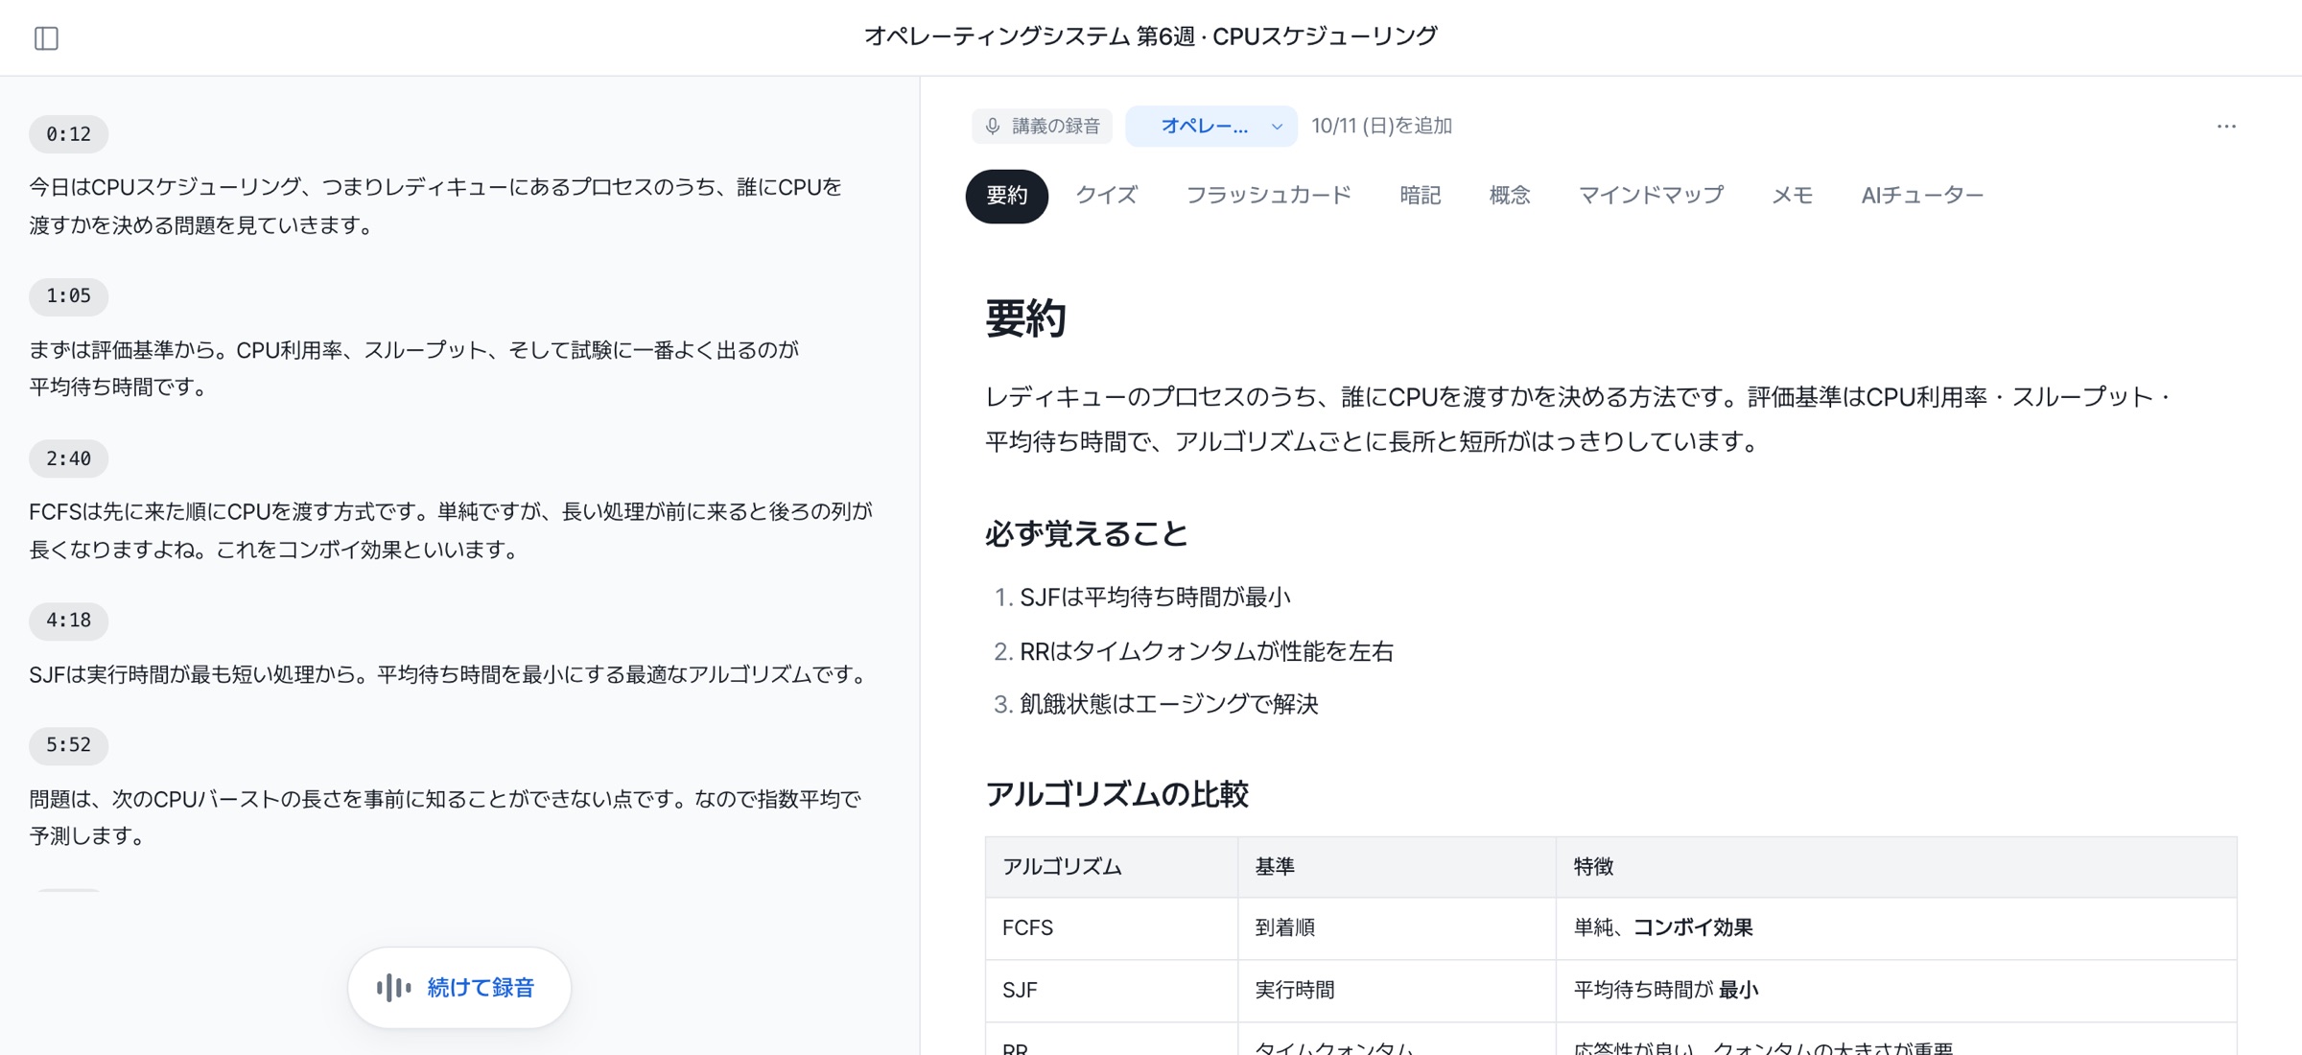Jump to the 4:18 timestamp
This screenshot has width=2302, height=1055.
68,621
